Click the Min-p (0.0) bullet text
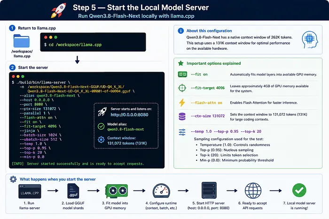The height and width of the screenshot is (219, 329). click(236, 160)
